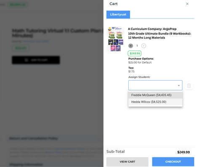Viewport: 202px width, 167px height.
Task: Open the No Cancellation Policy link
Action: tap(70, 148)
